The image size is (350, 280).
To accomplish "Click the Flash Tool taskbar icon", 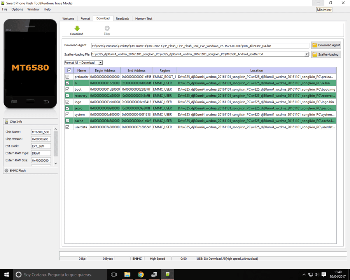I will point(168,275).
